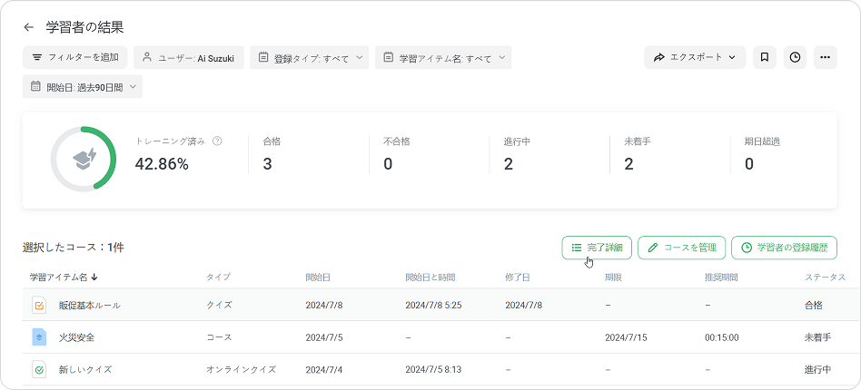This screenshot has width=861, height=390.
Task: Click the course icon for 火災安全
Action: click(39, 337)
